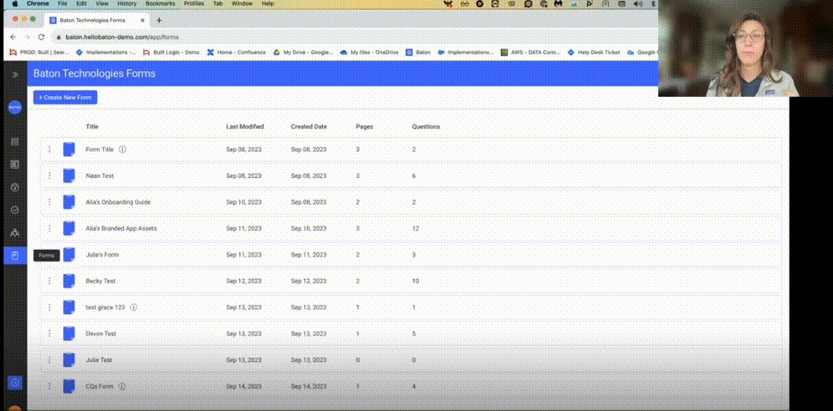
Task: Open the checkmark tasks icon in the sidebar
Action: tap(15, 209)
